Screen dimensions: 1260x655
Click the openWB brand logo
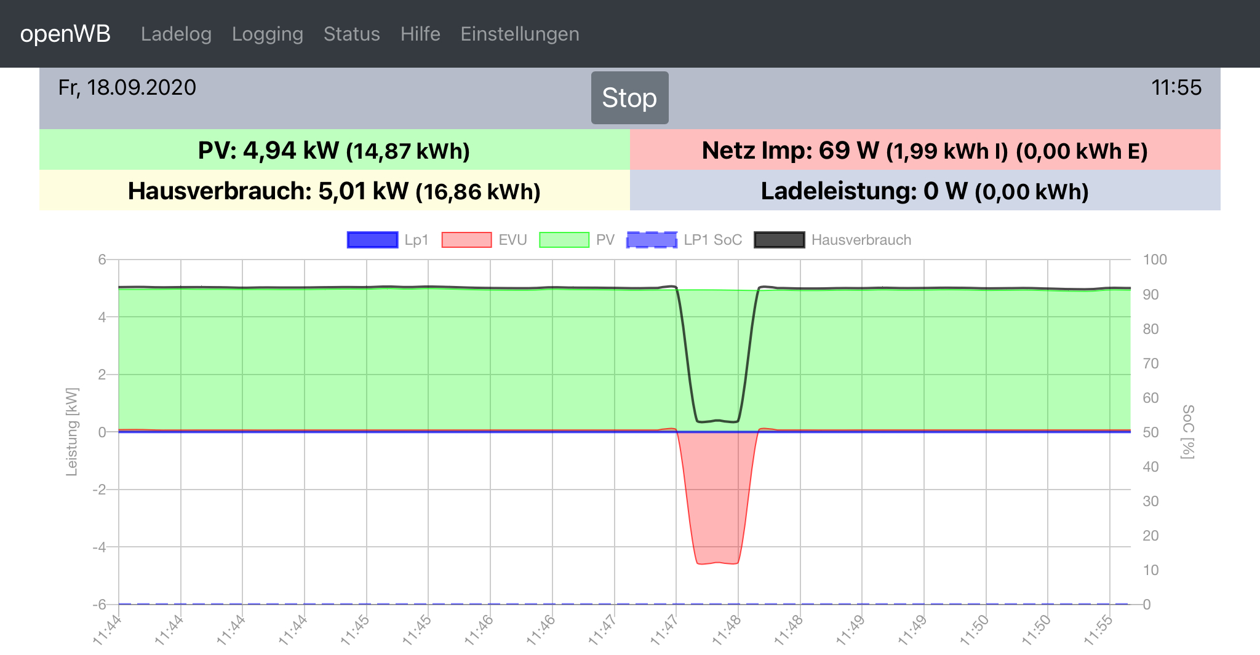point(65,34)
